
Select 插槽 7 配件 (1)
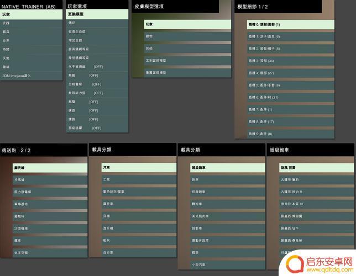click(x=291, y=109)
